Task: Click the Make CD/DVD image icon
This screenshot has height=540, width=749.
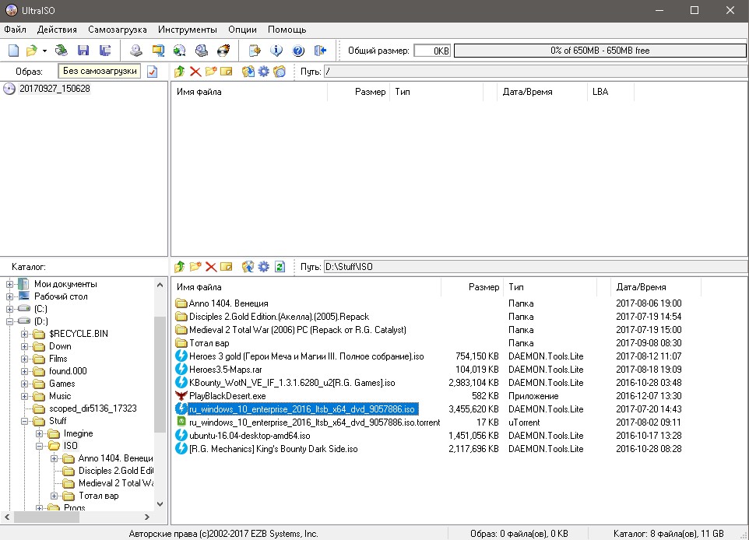Action: tap(136, 50)
